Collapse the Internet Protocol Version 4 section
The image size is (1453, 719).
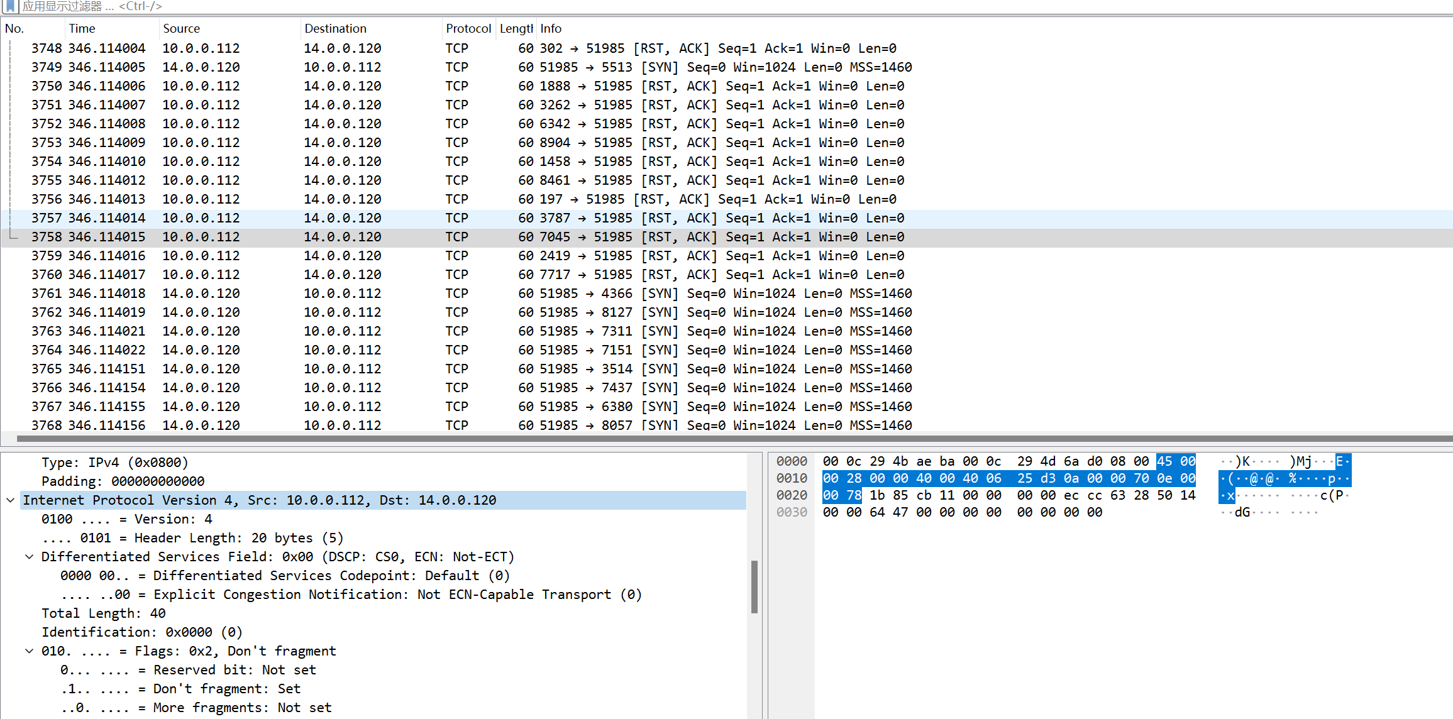click(11, 500)
